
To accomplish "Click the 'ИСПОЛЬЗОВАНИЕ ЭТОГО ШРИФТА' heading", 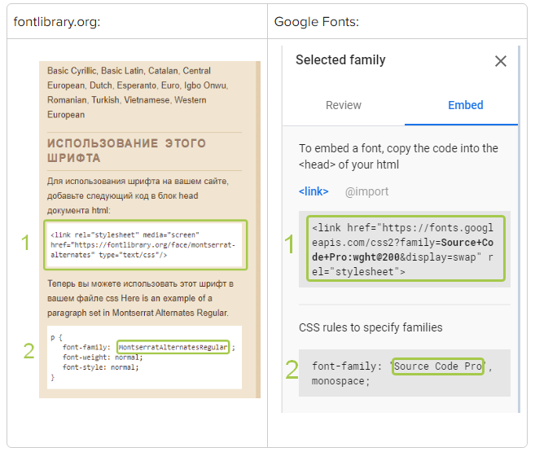I will 126,151.
